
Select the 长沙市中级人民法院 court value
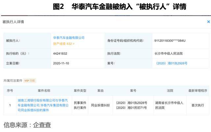(x=168, y=54)
